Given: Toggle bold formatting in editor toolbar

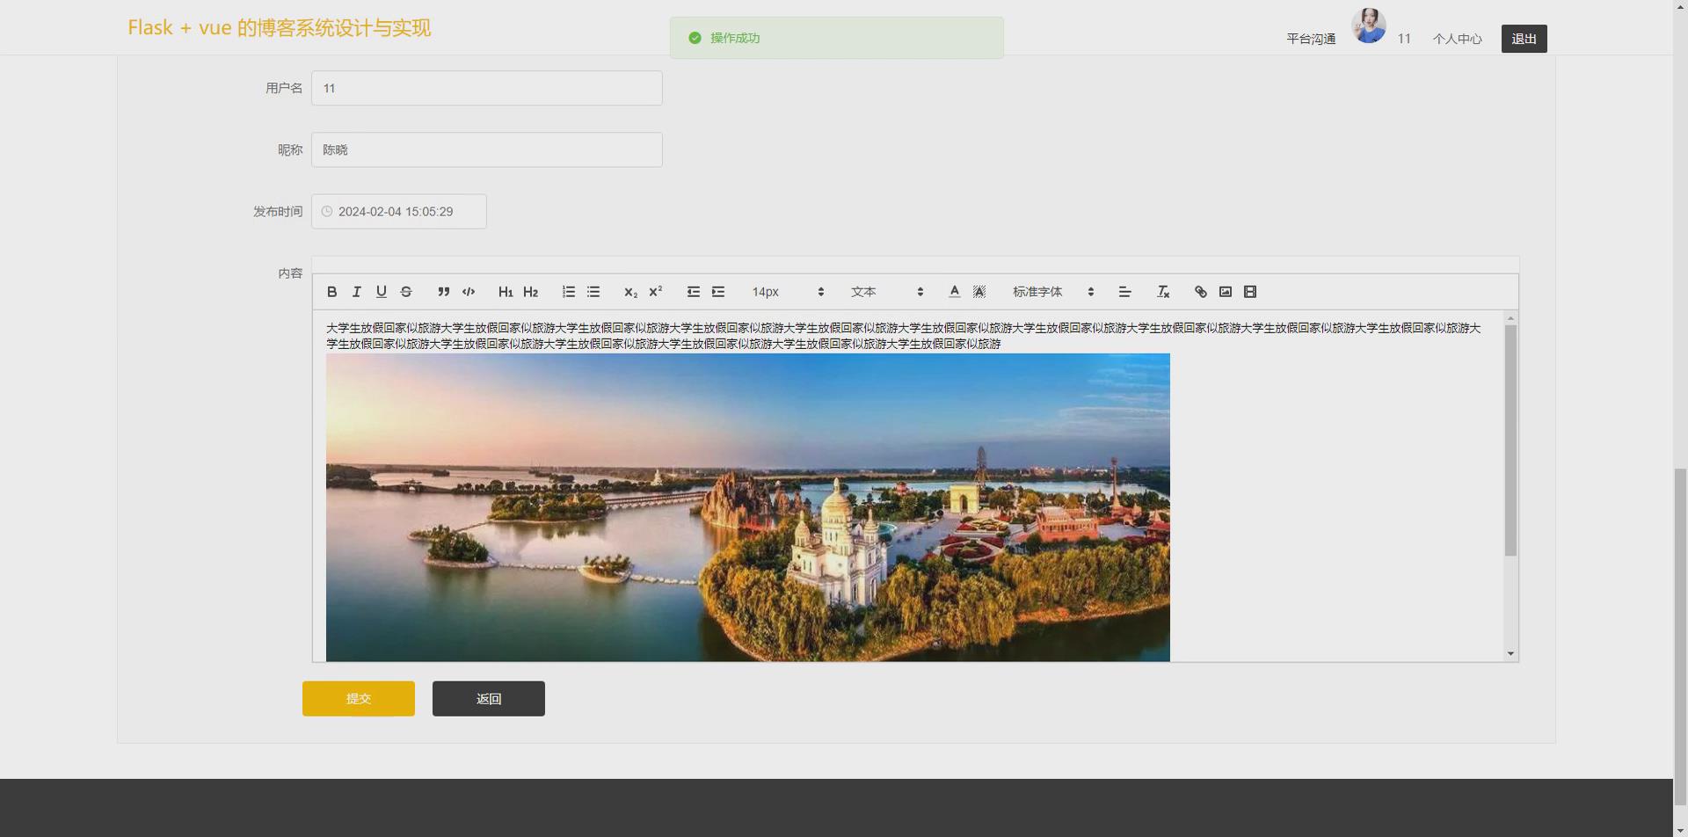Looking at the screenshot, I should 332,292.
